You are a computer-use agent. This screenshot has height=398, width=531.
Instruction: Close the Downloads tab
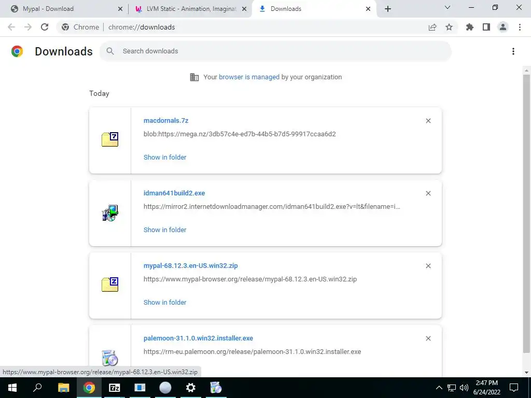click(368, 9)
